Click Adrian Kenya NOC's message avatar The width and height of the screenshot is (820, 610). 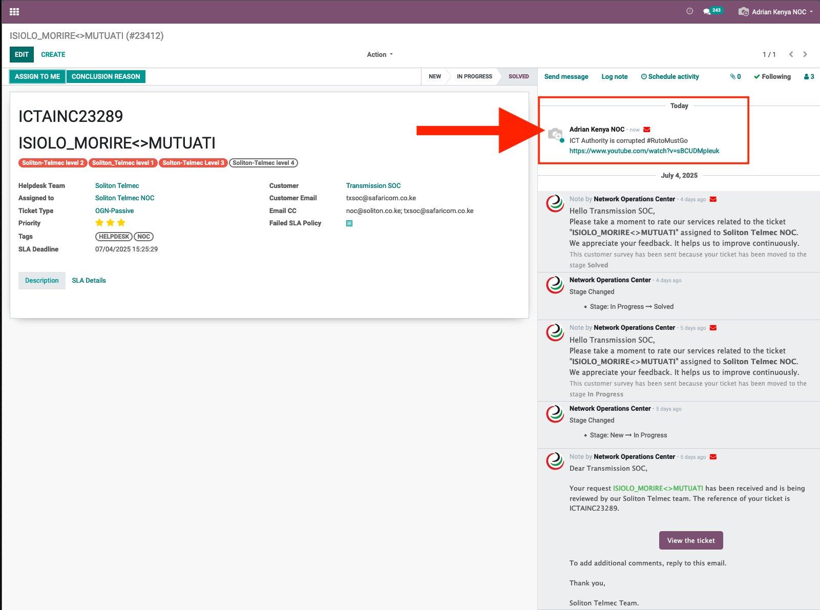click(x=555, y=135)
